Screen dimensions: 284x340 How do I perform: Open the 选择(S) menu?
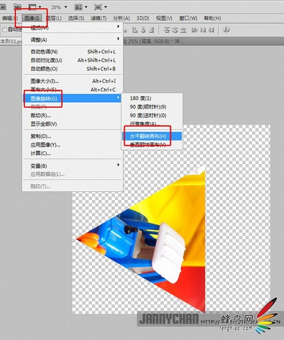tap(76, 18)
